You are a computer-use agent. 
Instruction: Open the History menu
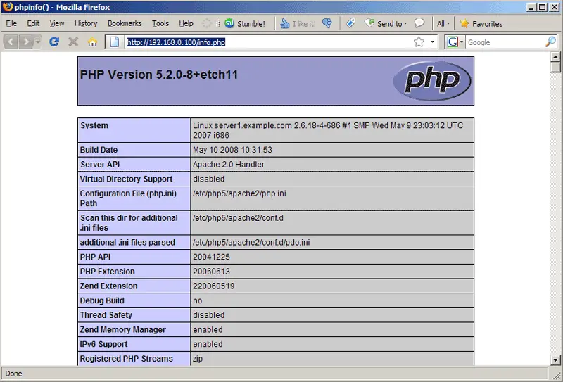pyautogui.click(x=86, y=23)
